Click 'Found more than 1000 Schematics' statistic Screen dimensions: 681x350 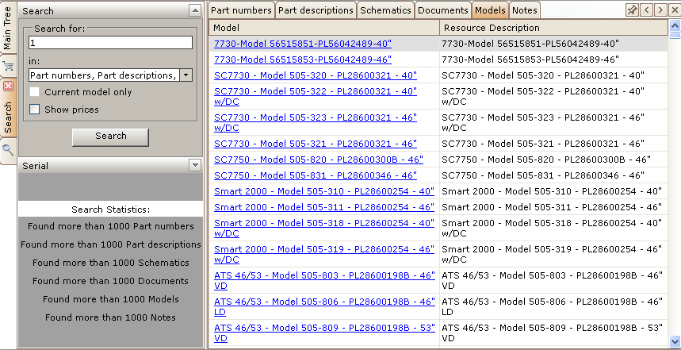tap(111, 263)
